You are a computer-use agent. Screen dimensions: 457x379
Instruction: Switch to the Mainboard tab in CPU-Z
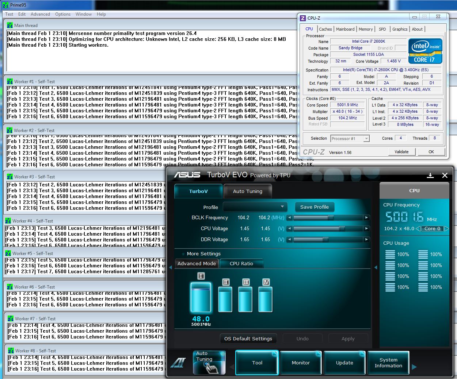click(x=345, y=29)
